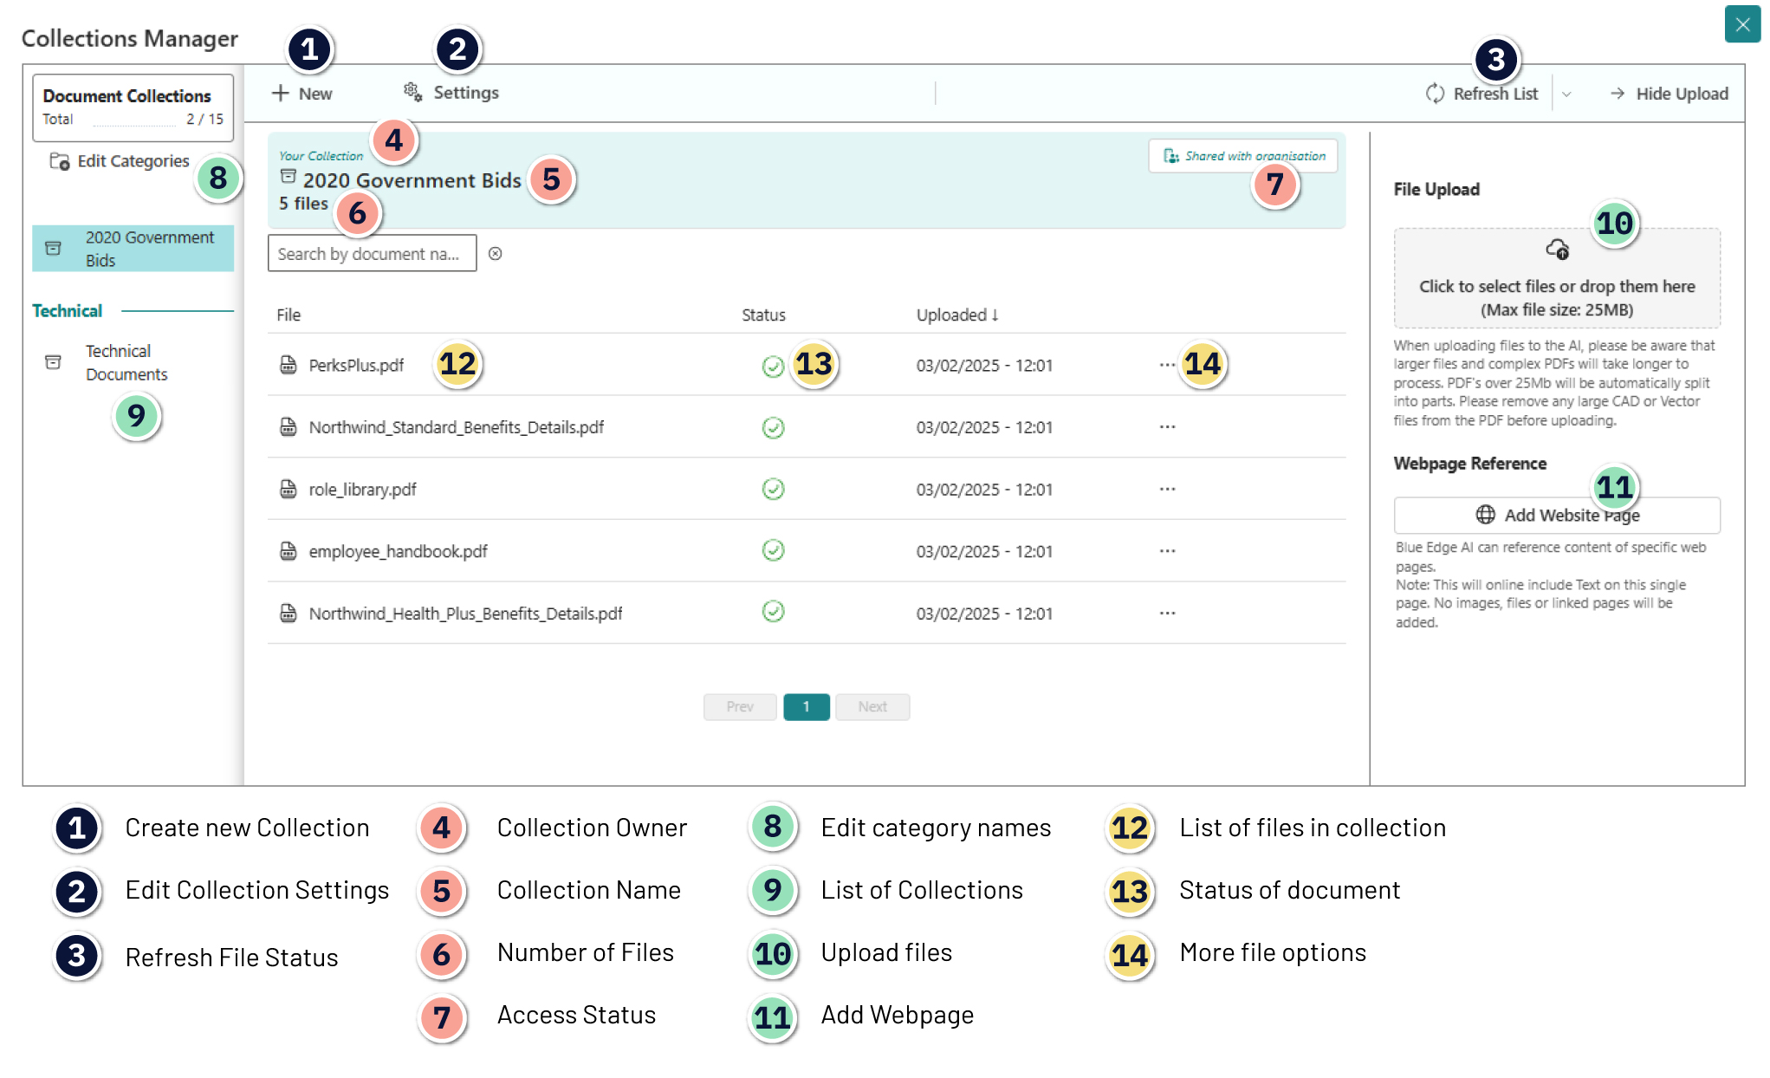Click the Edit Categories folder icon
This screenshot has height=1078, width=1770.
tap(60, 161)
